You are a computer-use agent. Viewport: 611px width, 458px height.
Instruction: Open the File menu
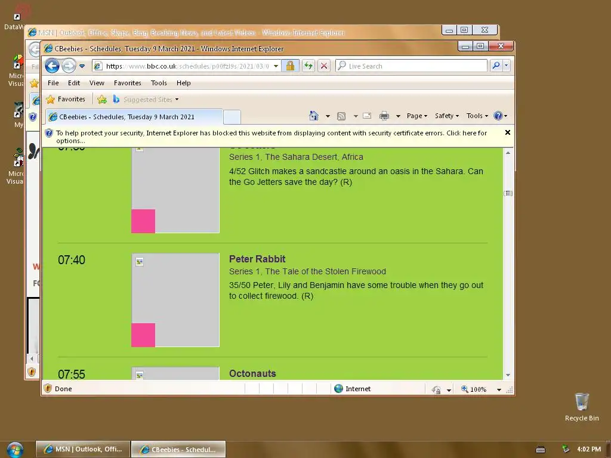(53, 83)
